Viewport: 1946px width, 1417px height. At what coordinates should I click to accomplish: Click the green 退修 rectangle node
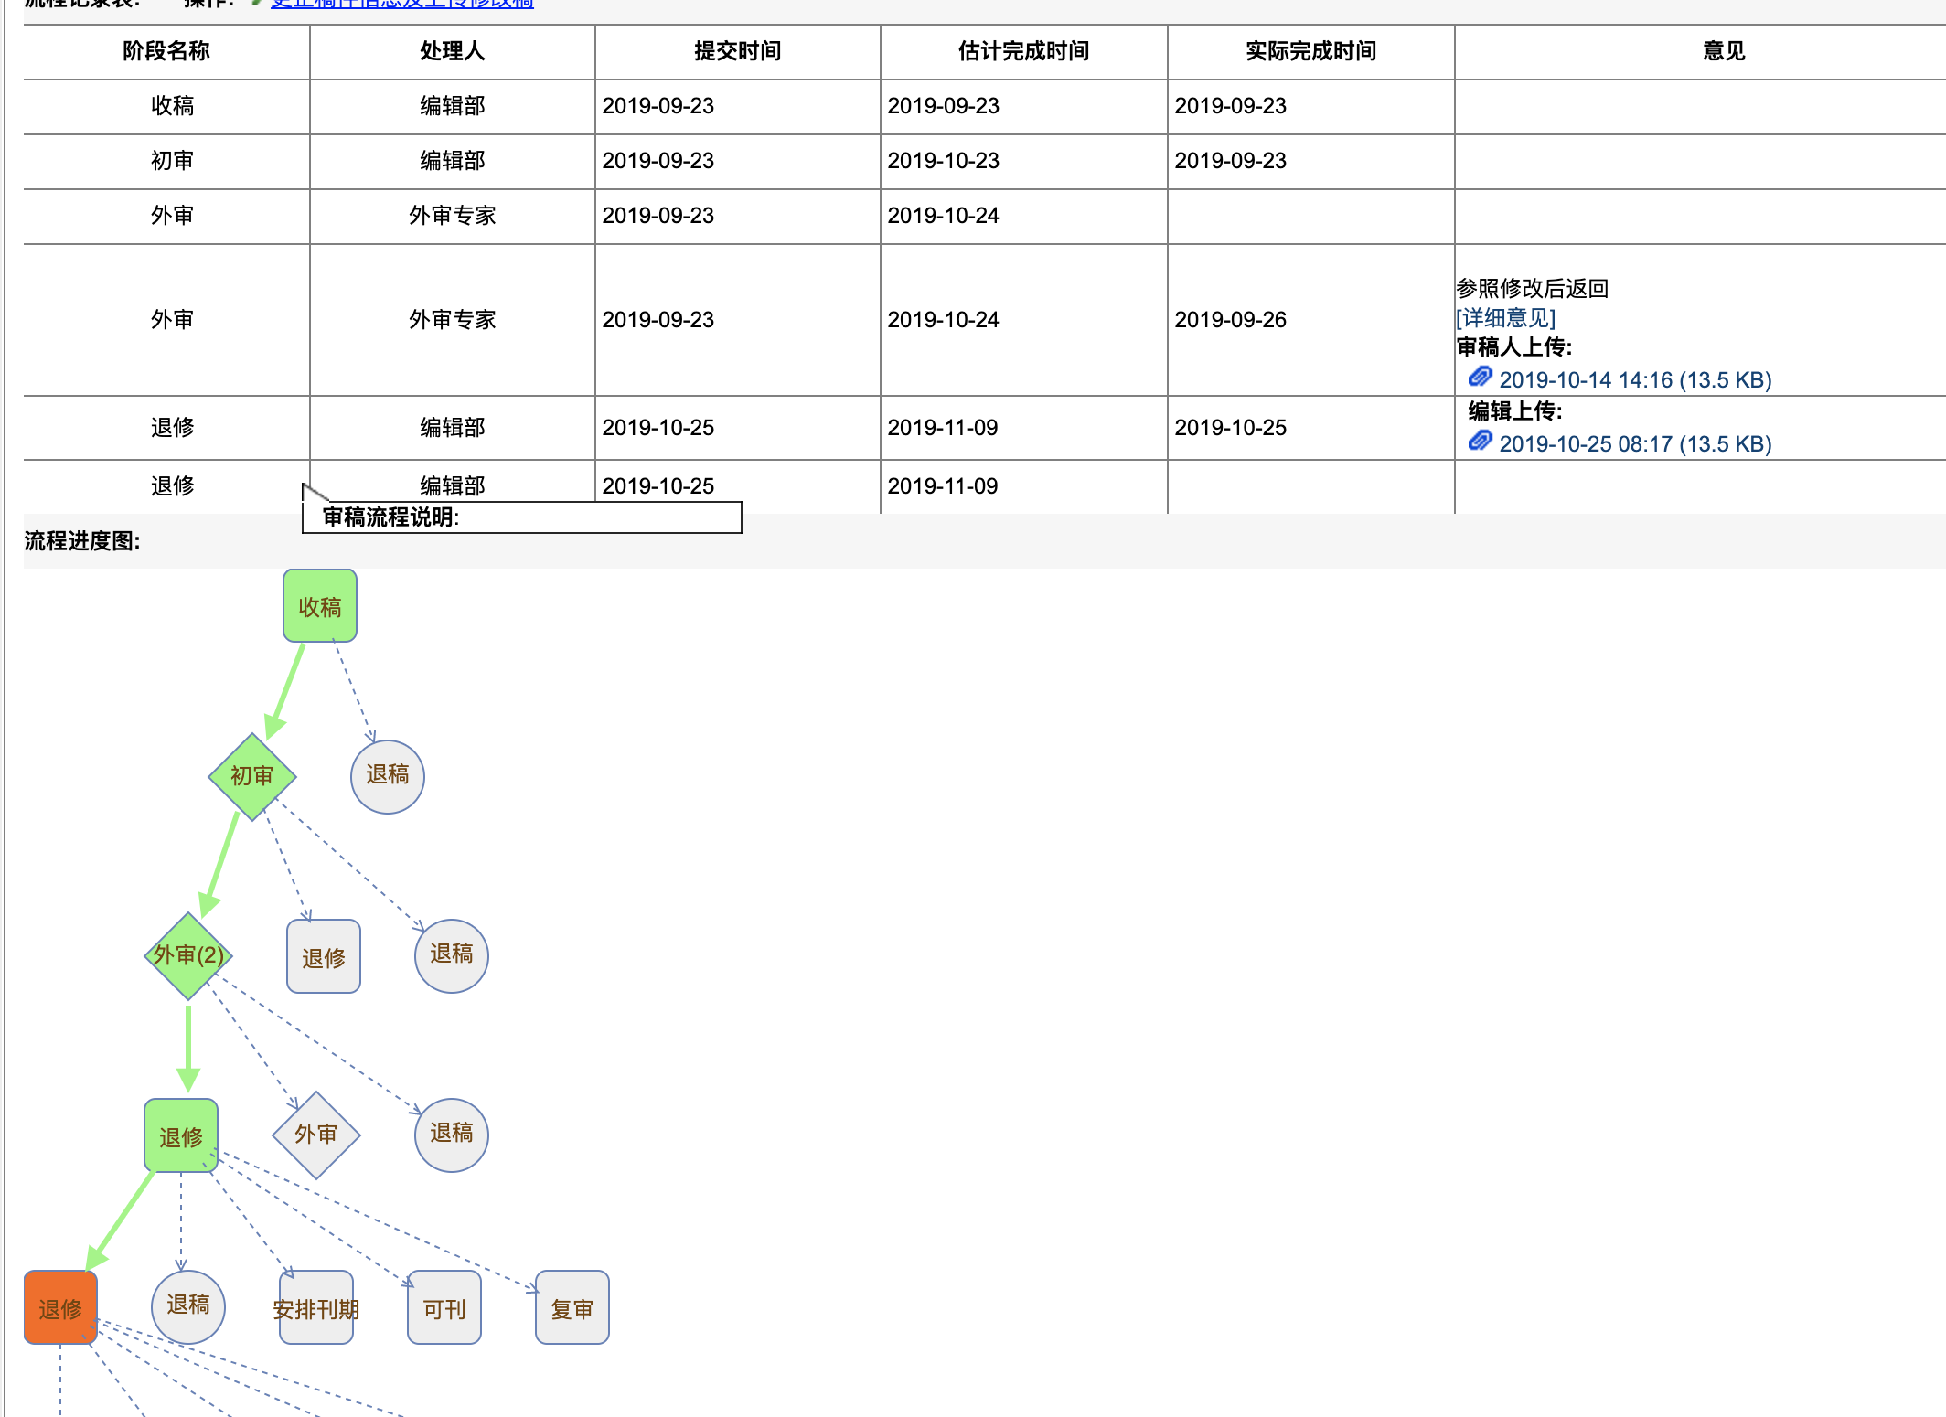coord(181,1136)
